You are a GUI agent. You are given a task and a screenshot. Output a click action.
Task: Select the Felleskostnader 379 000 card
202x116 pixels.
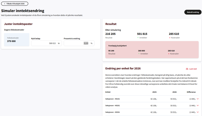[17, 40]
